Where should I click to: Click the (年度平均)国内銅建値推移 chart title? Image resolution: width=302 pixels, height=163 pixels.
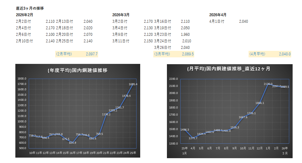click(x=78, y=70)
